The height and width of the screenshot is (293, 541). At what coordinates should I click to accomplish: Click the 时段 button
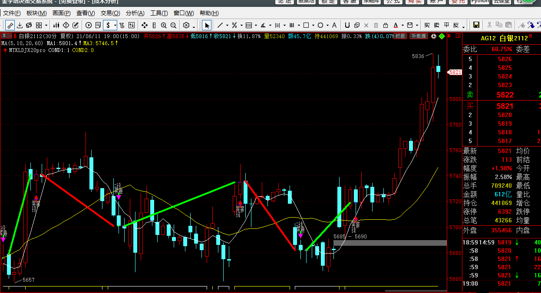[400, 36]
